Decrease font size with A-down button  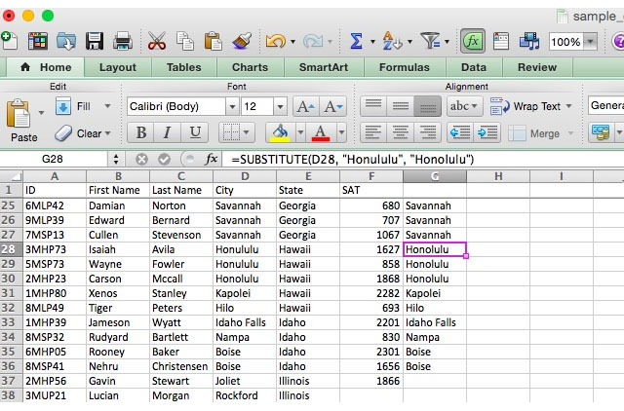pyautogui.click(x=333, y=106)
